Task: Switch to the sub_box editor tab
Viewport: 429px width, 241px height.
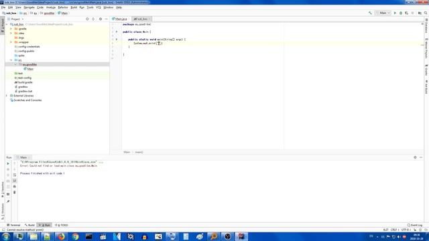Action: pos(141,19)
